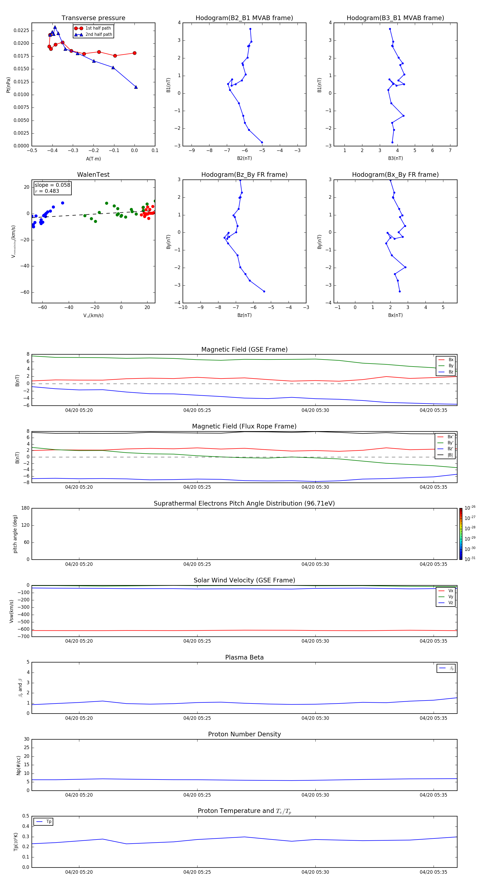
Task: Click the By legend entry in GSE magnetic field
Action: point(446,366)
